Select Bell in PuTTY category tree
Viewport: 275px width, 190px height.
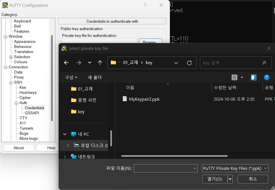[x=17, y=26]
